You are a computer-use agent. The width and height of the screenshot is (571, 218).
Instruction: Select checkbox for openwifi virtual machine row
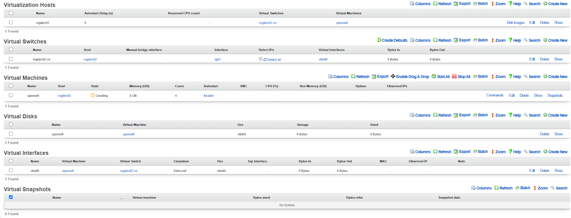click(11, 95)
